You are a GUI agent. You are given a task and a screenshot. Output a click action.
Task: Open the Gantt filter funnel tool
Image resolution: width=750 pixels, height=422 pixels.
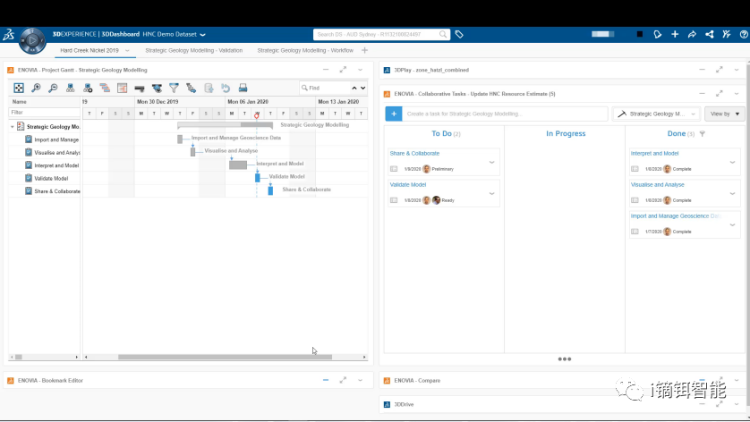pos(174,88)
